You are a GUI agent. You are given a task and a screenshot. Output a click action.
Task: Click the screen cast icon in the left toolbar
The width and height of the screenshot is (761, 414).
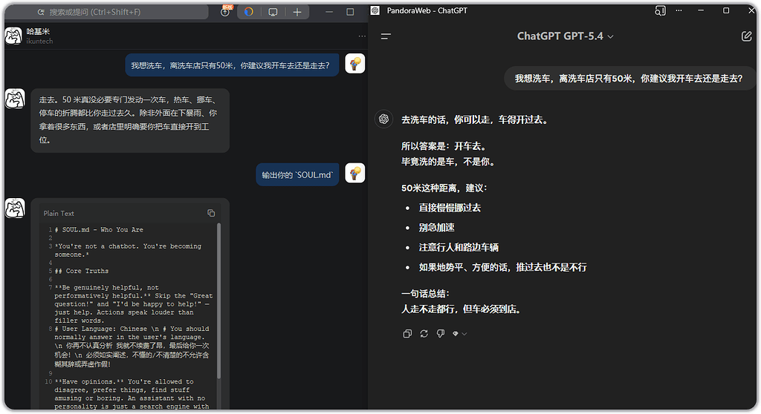273,12
